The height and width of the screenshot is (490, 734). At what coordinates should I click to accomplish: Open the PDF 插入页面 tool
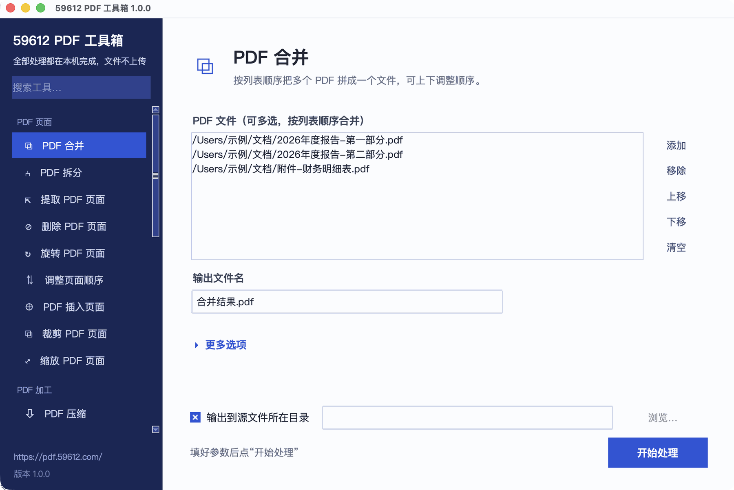pyautogui.click(x=79, y=307)
